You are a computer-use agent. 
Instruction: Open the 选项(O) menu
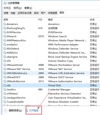tap(17, 8)
